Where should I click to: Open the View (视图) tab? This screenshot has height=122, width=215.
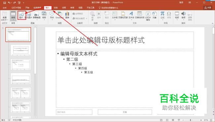pyautogui.click(x=80, y=8)
